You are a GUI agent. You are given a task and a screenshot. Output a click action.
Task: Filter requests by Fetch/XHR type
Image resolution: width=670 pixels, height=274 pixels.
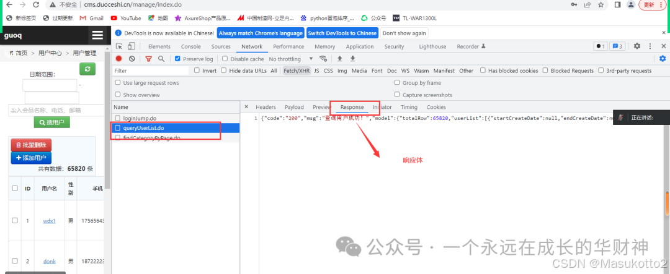click(297, 71)
